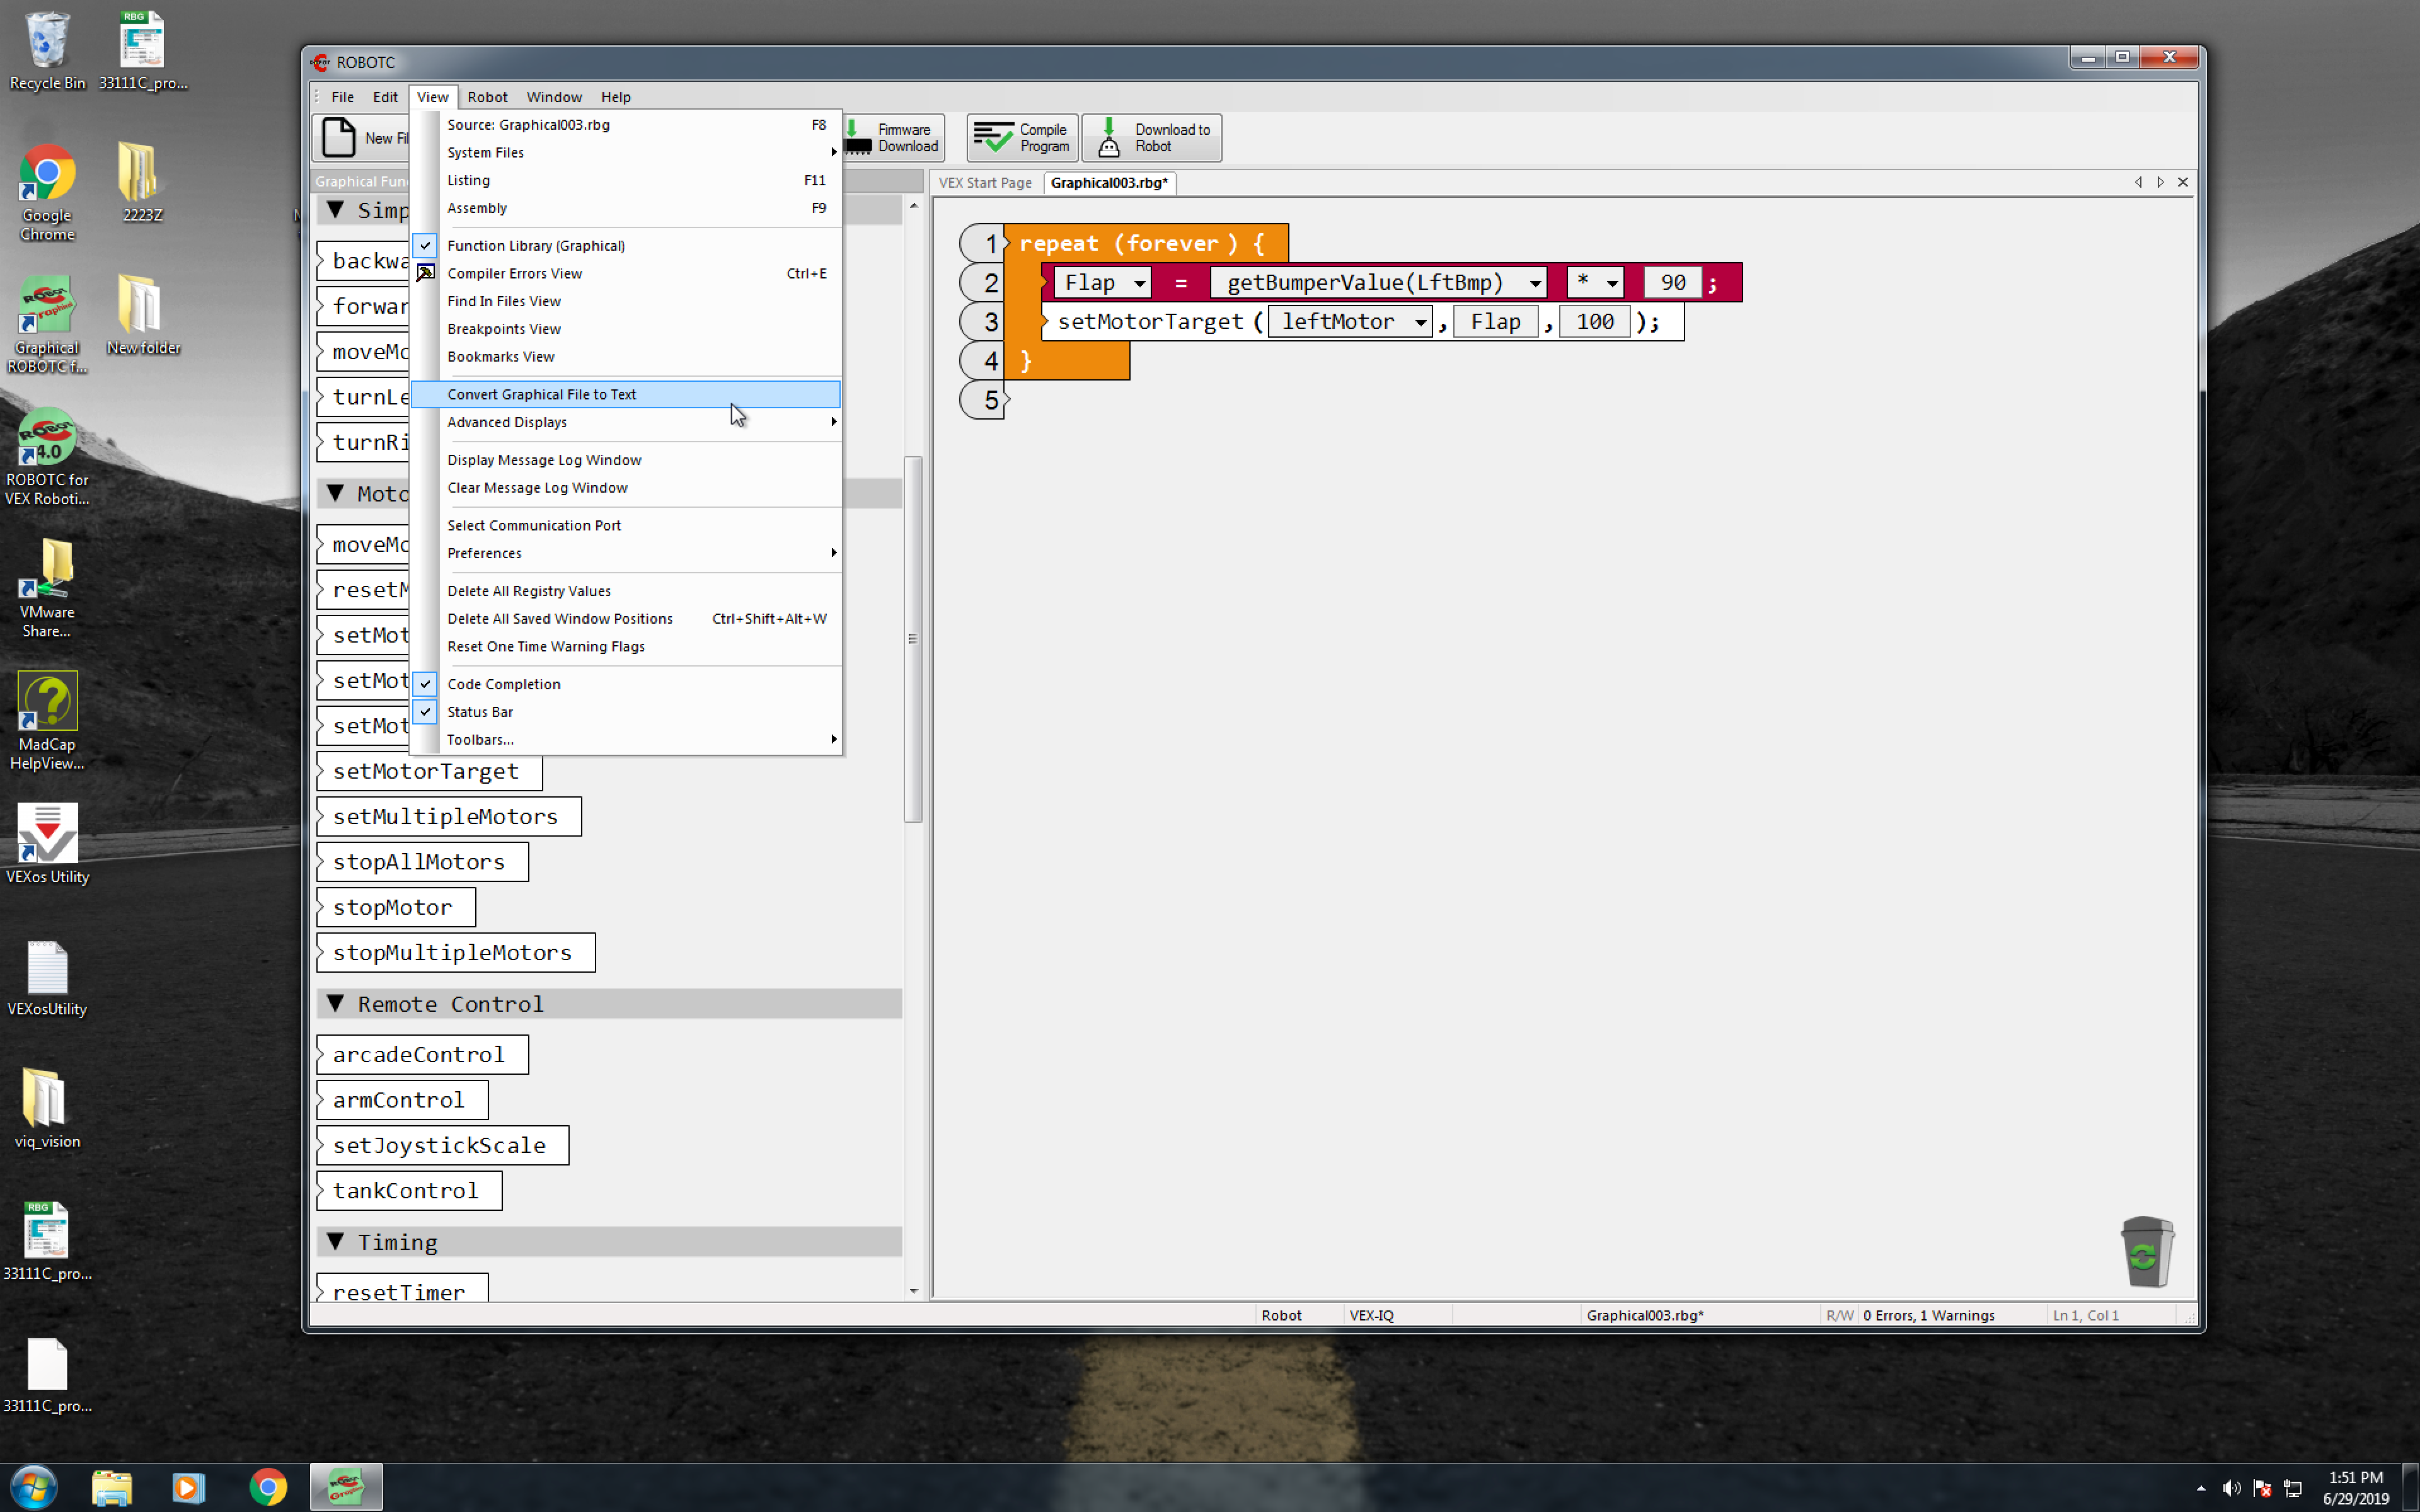The image size is (2420, 1512).
Task: Select the Google Chrome desktop shortcut
Action: pyautogui.click(x=47, y=192)
